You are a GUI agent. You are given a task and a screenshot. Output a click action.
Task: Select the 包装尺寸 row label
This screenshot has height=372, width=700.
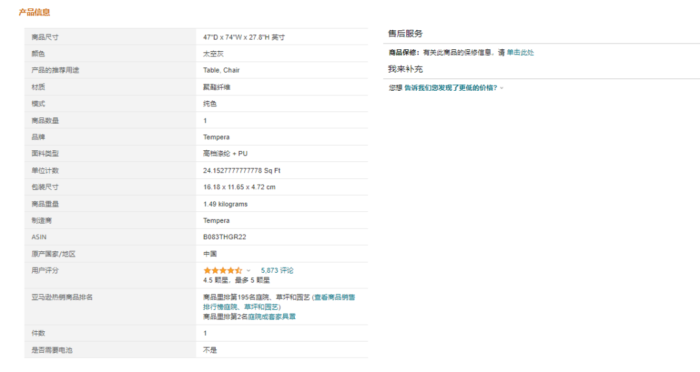coord(45,187)
